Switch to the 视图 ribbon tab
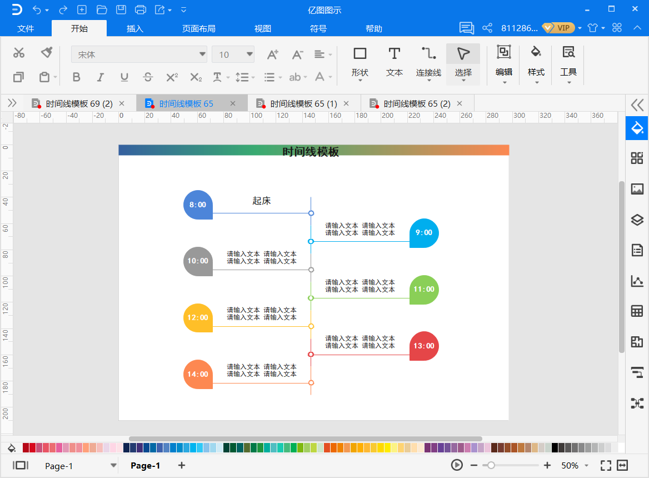The width and height of the screenshot is (649, 478). click(x=262, y=28)
